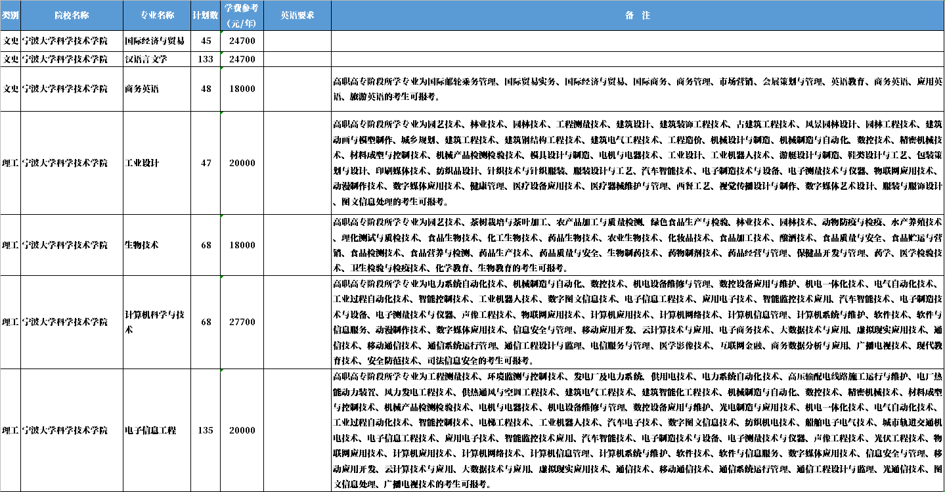Select plan count 68 in 计算机科学与技术 row
Image resolution: width=945 pixels, height=492 pixels.
point(206,323)
